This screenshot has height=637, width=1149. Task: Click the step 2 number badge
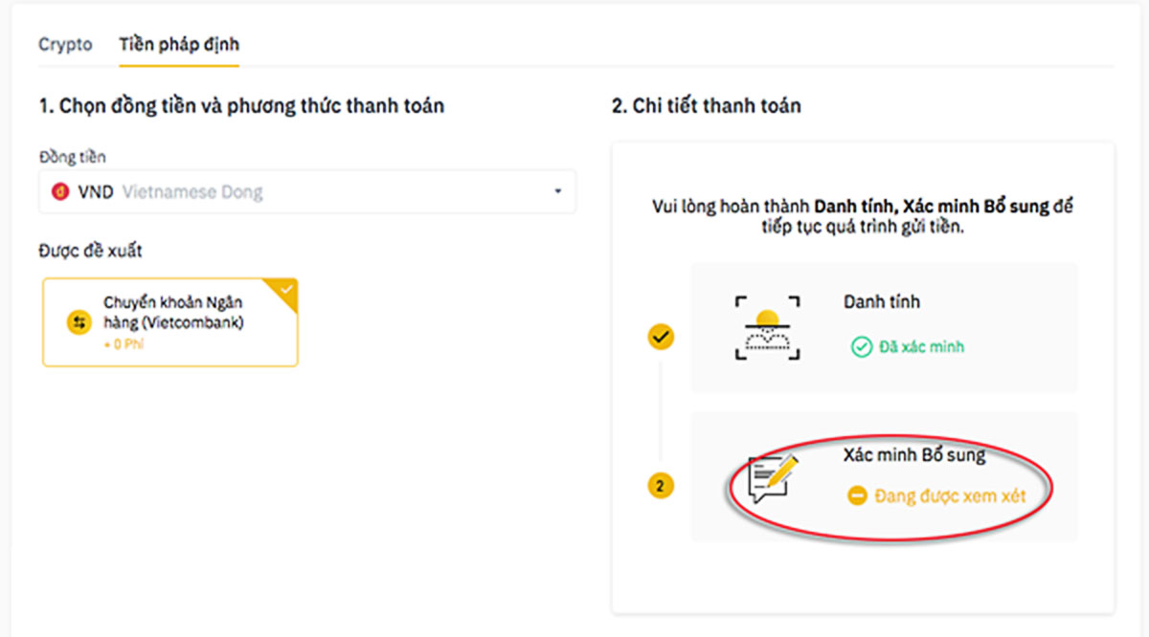click(661, 486)
